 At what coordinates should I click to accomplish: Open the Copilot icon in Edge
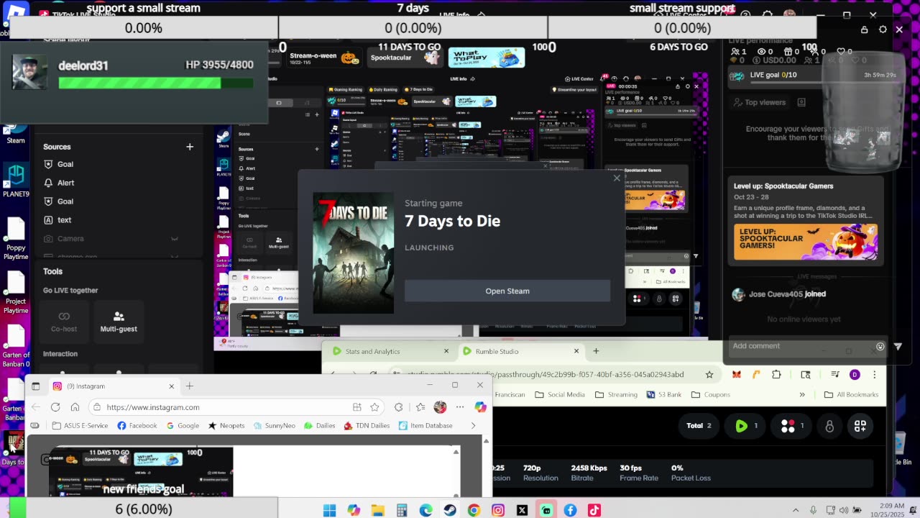pos(480,407)
